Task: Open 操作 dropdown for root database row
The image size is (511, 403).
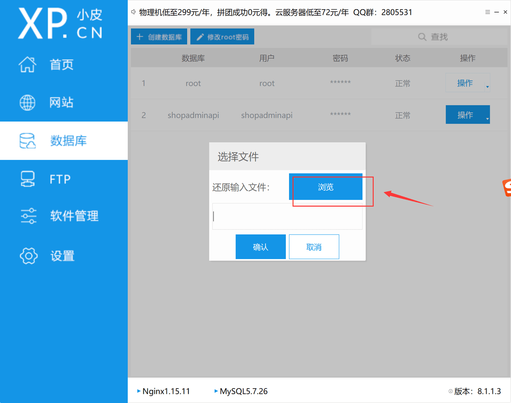Action: coord(467,83)
